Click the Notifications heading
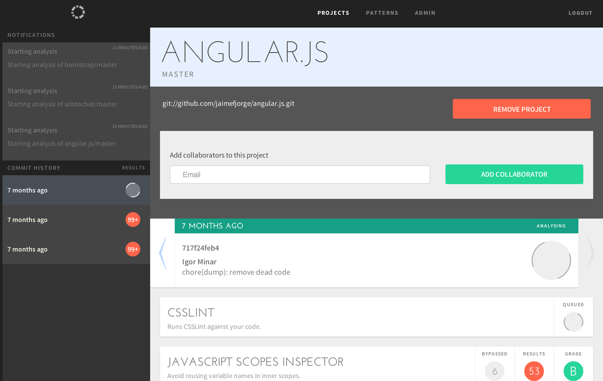 pos(31,35)
